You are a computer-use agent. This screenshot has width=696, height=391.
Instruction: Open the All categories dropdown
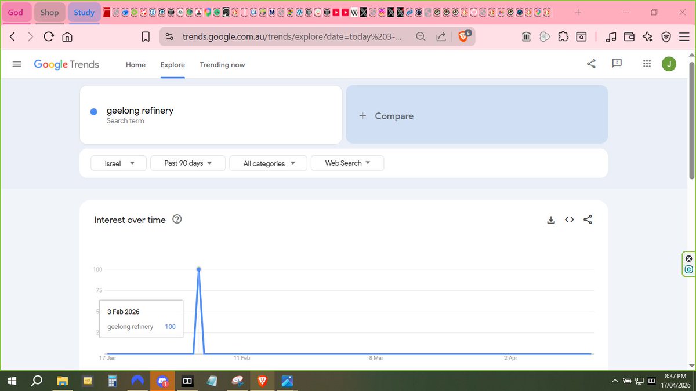268,163
